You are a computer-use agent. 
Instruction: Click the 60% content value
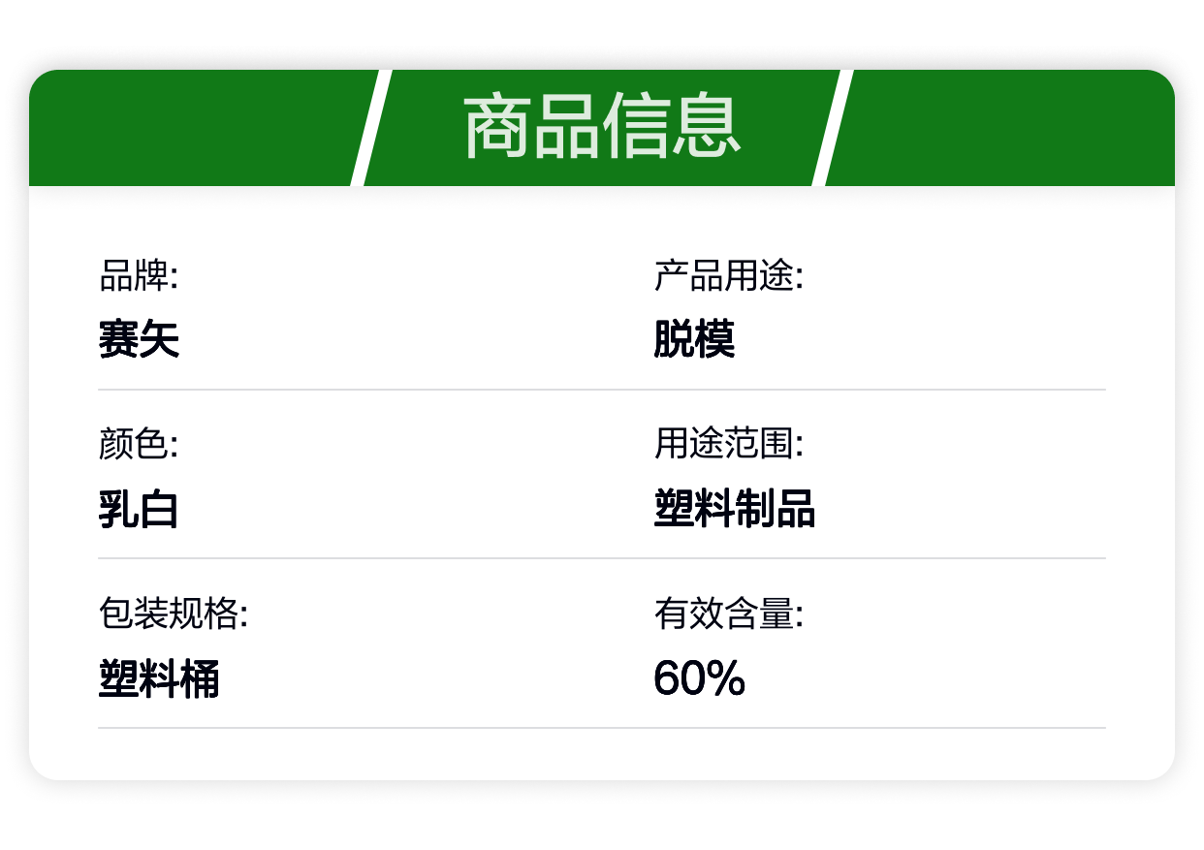(700, 678)
